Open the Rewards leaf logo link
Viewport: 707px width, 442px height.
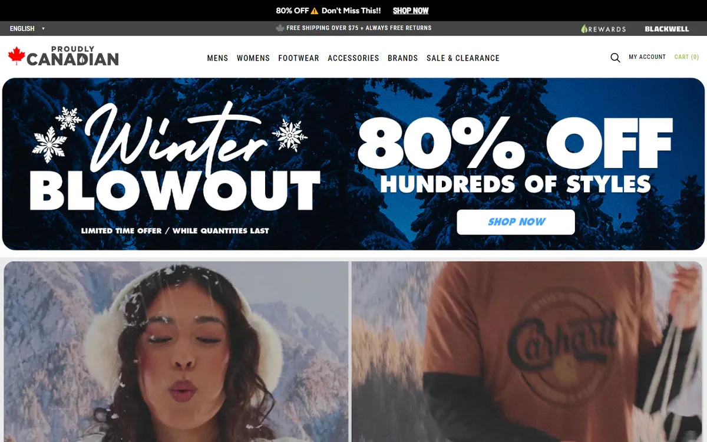click(603, 28)
